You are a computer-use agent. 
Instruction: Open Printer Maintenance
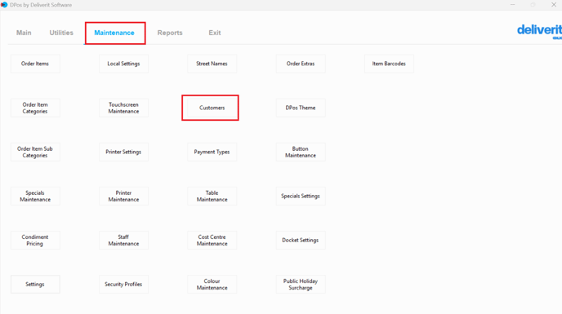[123, 196]
